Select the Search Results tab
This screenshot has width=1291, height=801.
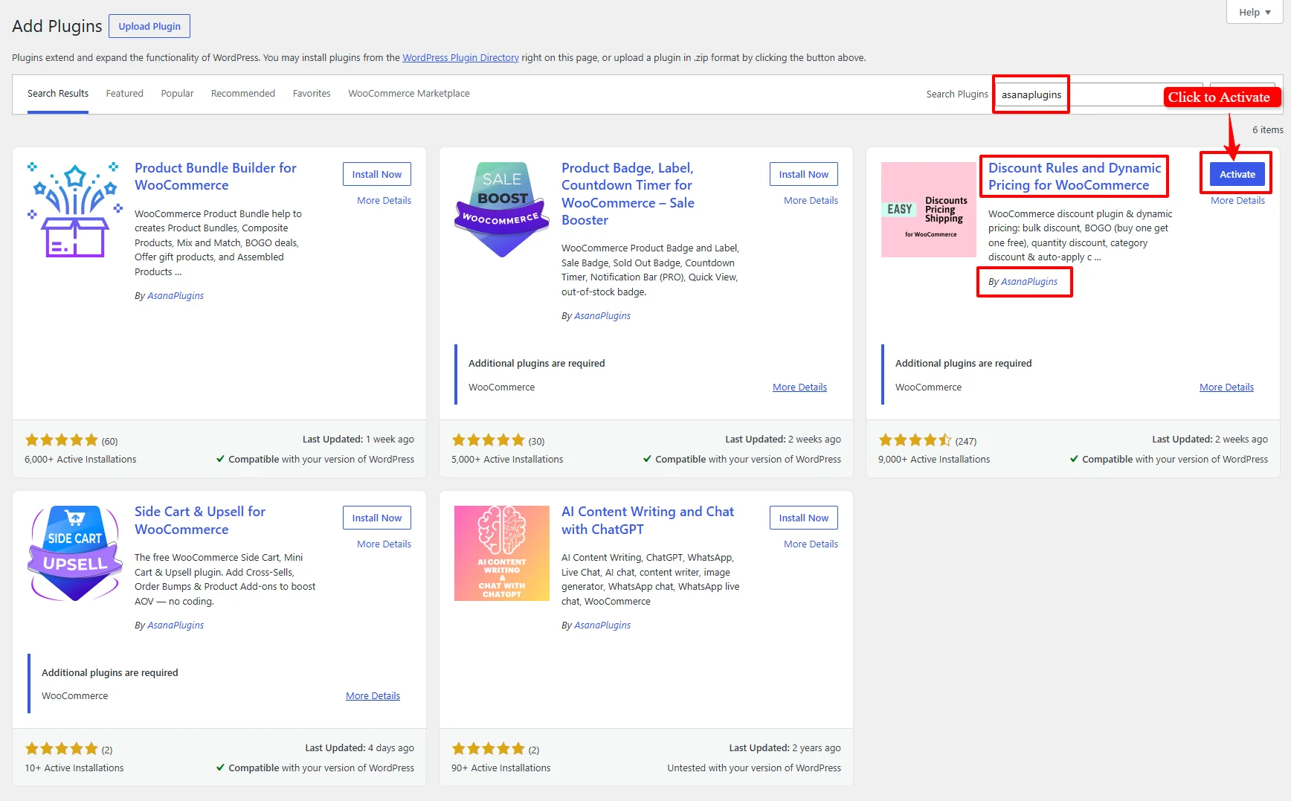tap(58, 94)
